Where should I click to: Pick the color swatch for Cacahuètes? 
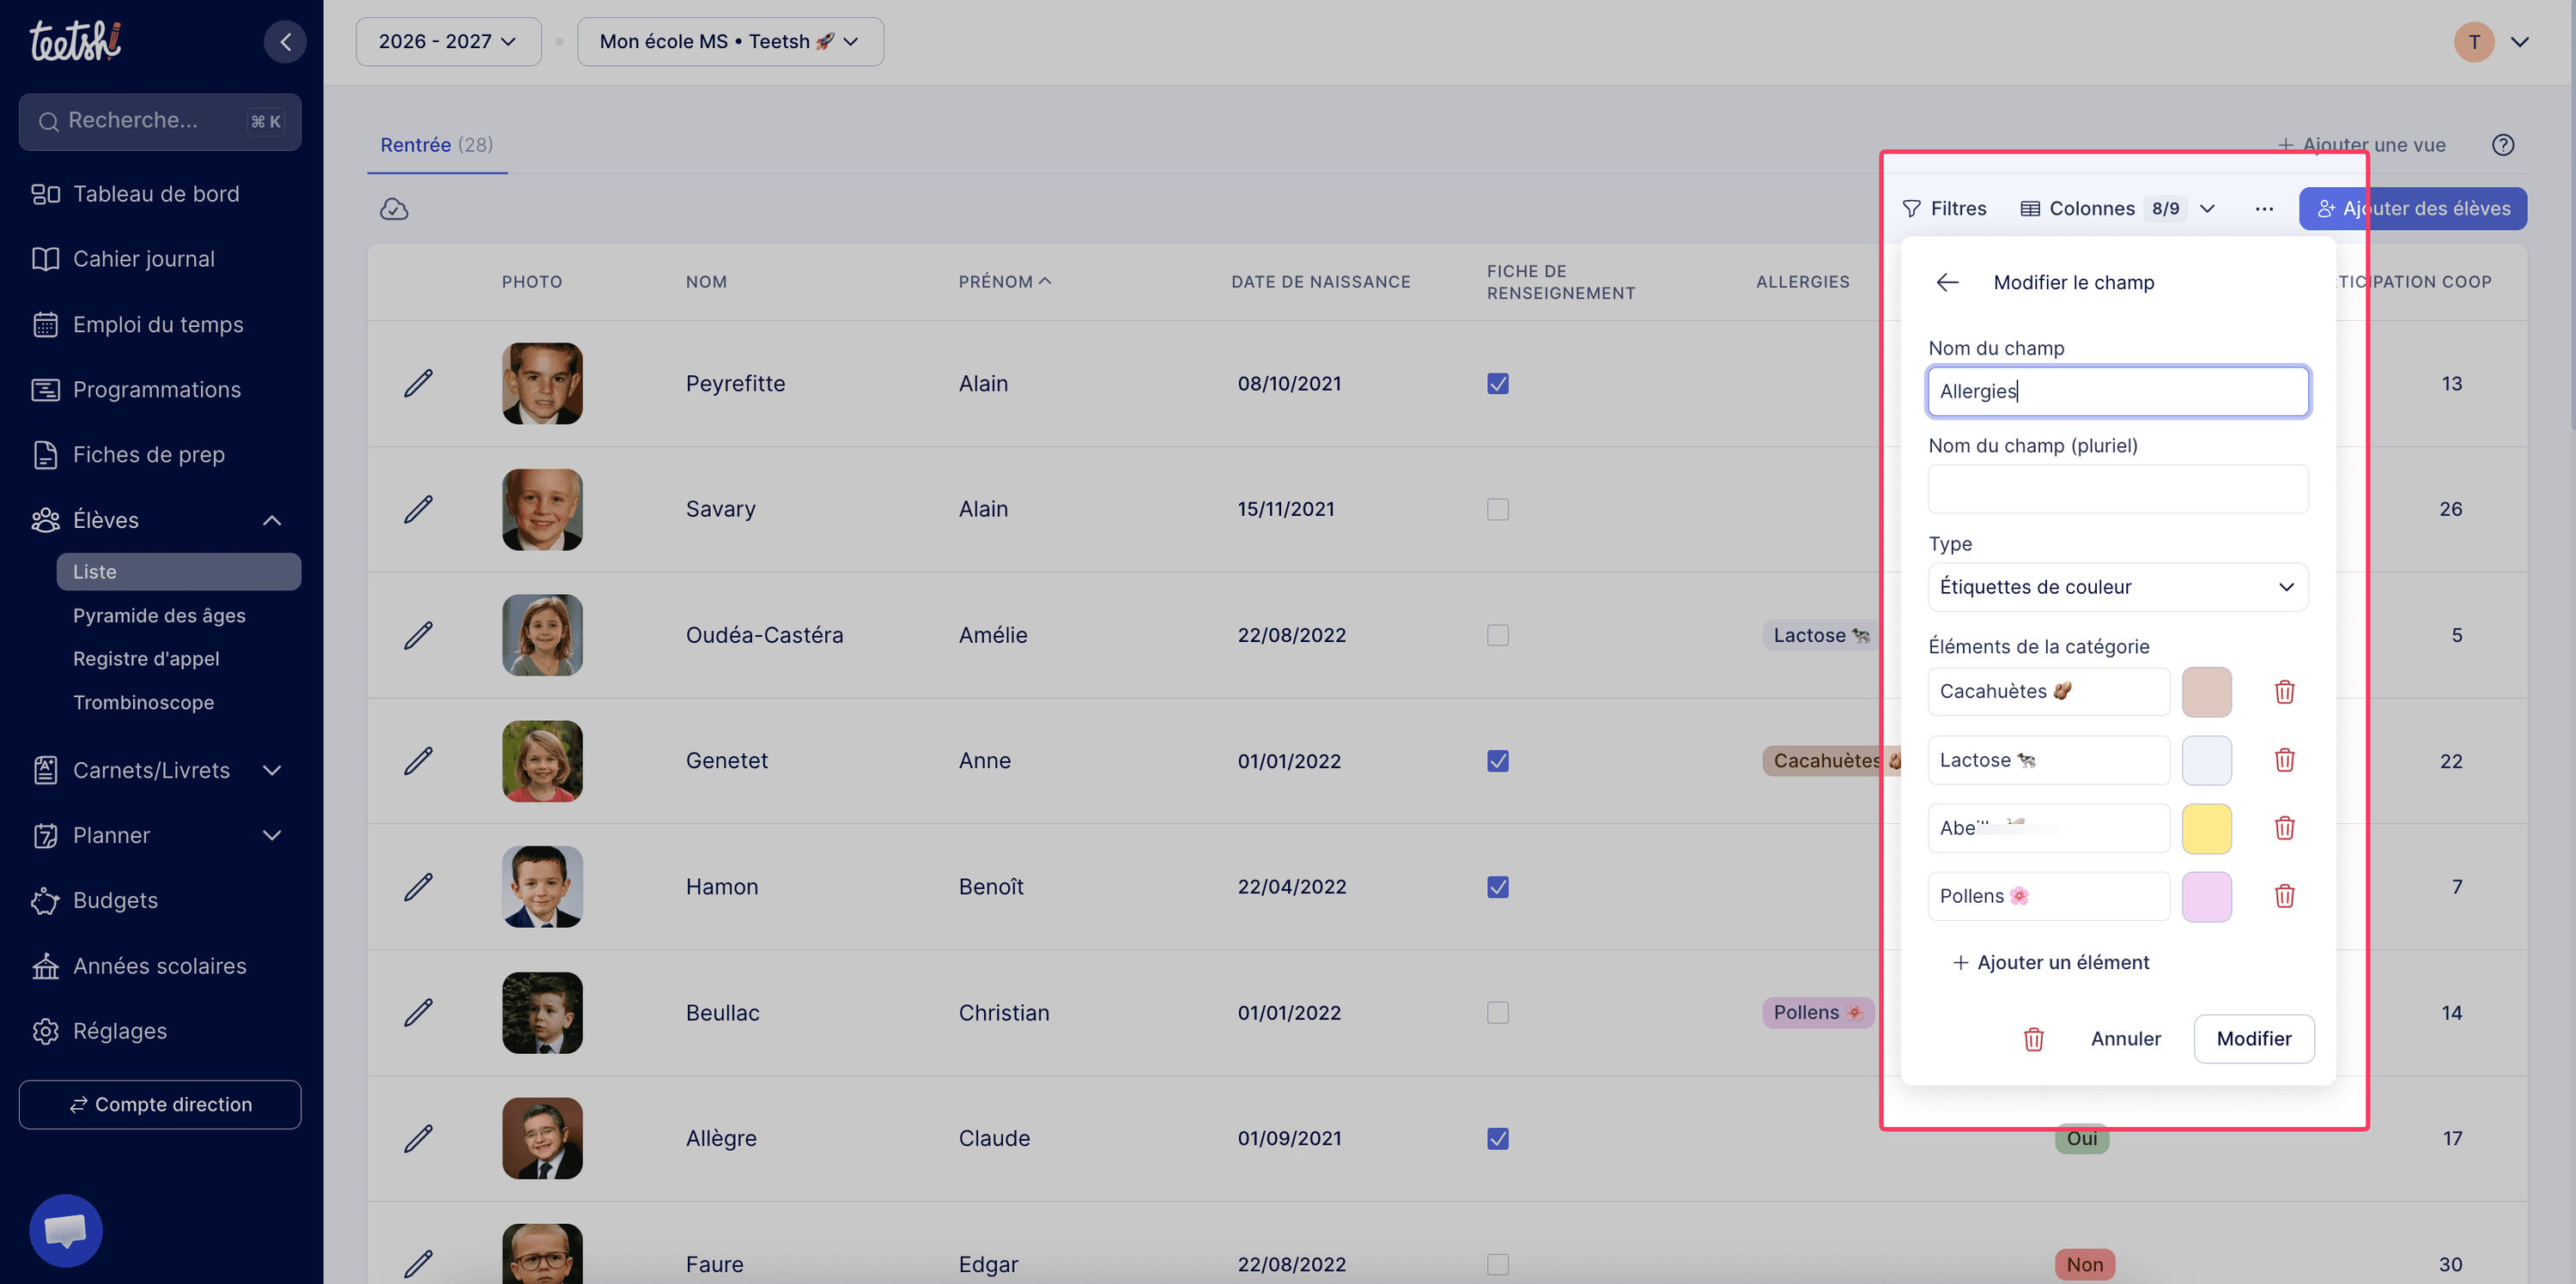pyautogui.click(x=2206, y=692)
